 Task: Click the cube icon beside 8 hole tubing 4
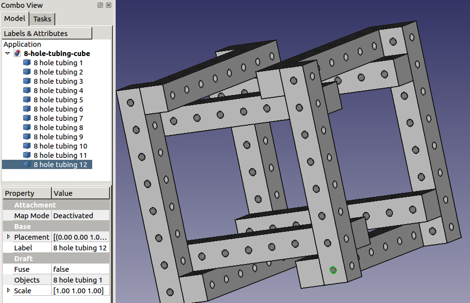[26, 90]
